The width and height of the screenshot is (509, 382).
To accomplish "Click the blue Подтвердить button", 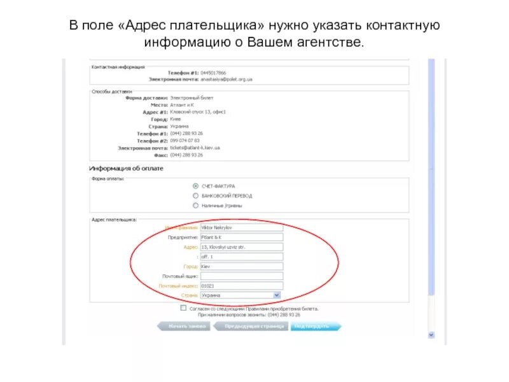I will pos(316,326).
